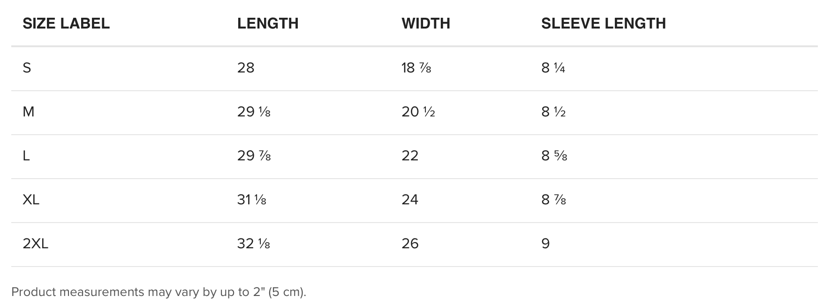
Task: Click the width value 26 for 2XL
Action: point(410,244)
